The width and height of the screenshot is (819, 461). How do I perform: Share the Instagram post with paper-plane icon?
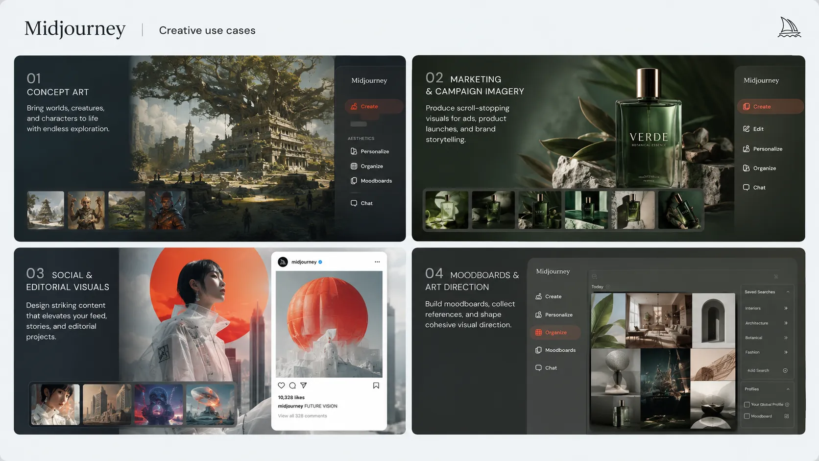pos(304,386)
